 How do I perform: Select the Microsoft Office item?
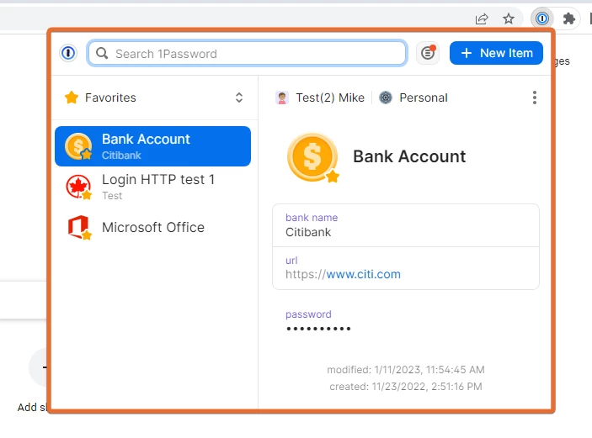pos(152,227)
